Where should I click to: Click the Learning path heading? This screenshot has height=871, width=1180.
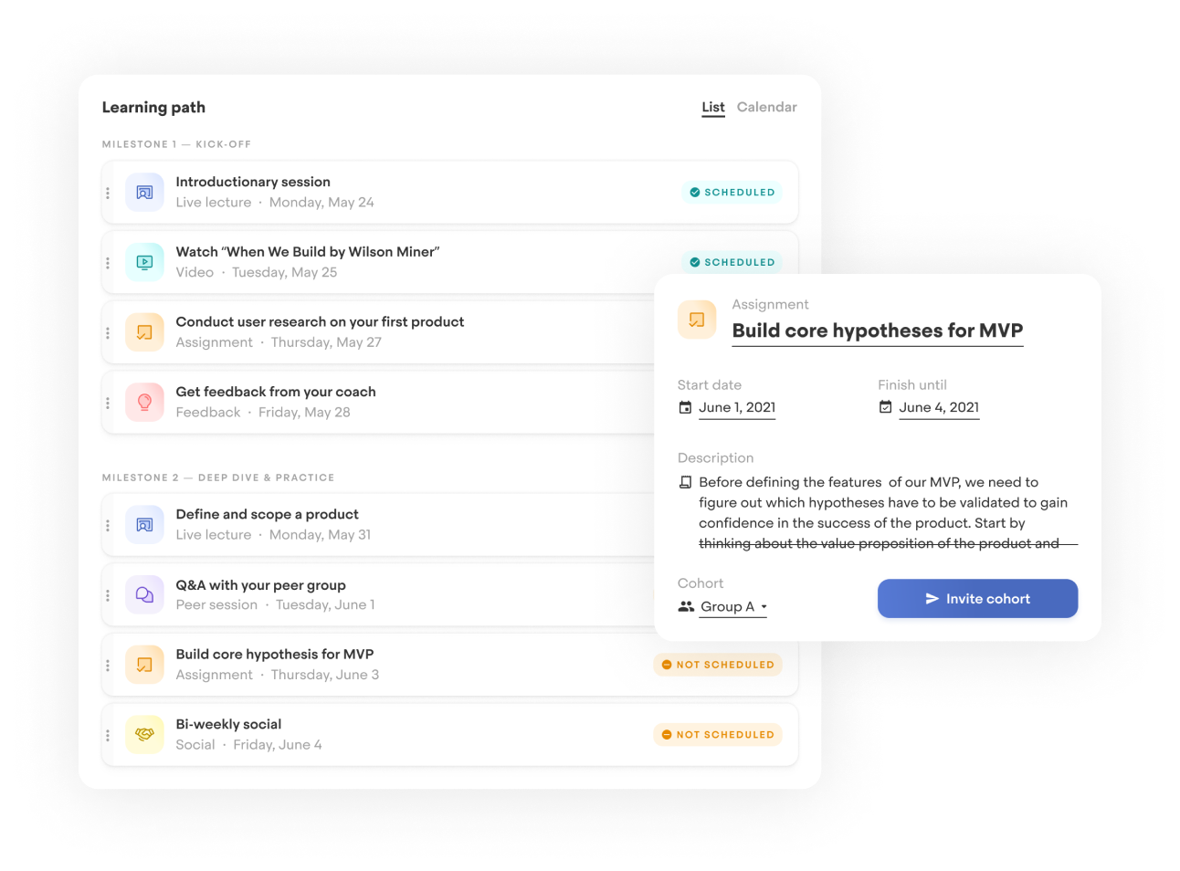[153, 108]
